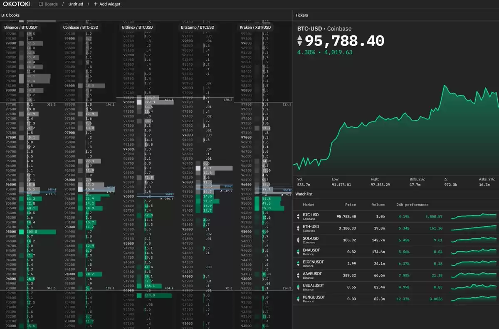
Task: Click the SOL-USD sparkline chart
Action: coord(474,240)
